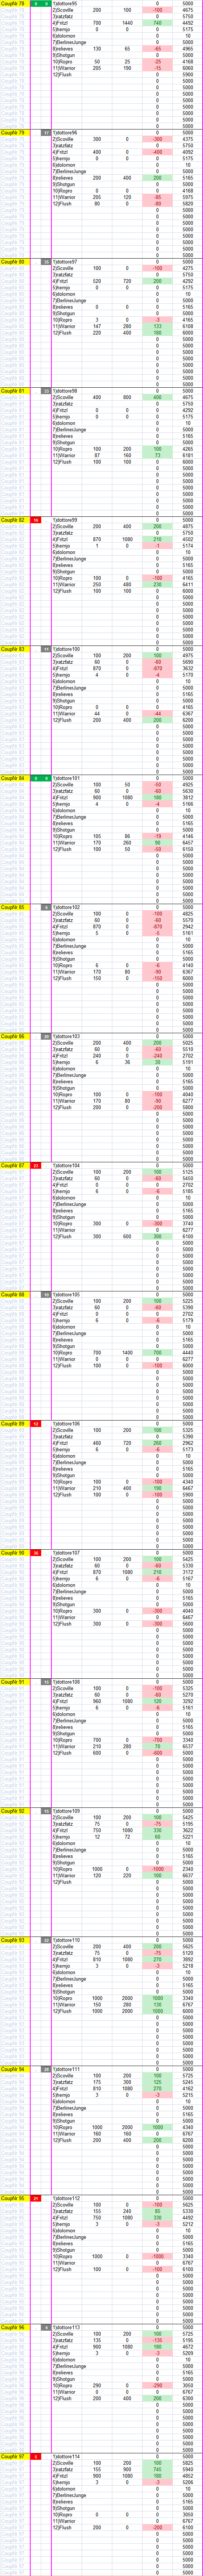Click the 1)dottore98 name cell
This screenshot has width=203, height=2576.
point(66,391)
